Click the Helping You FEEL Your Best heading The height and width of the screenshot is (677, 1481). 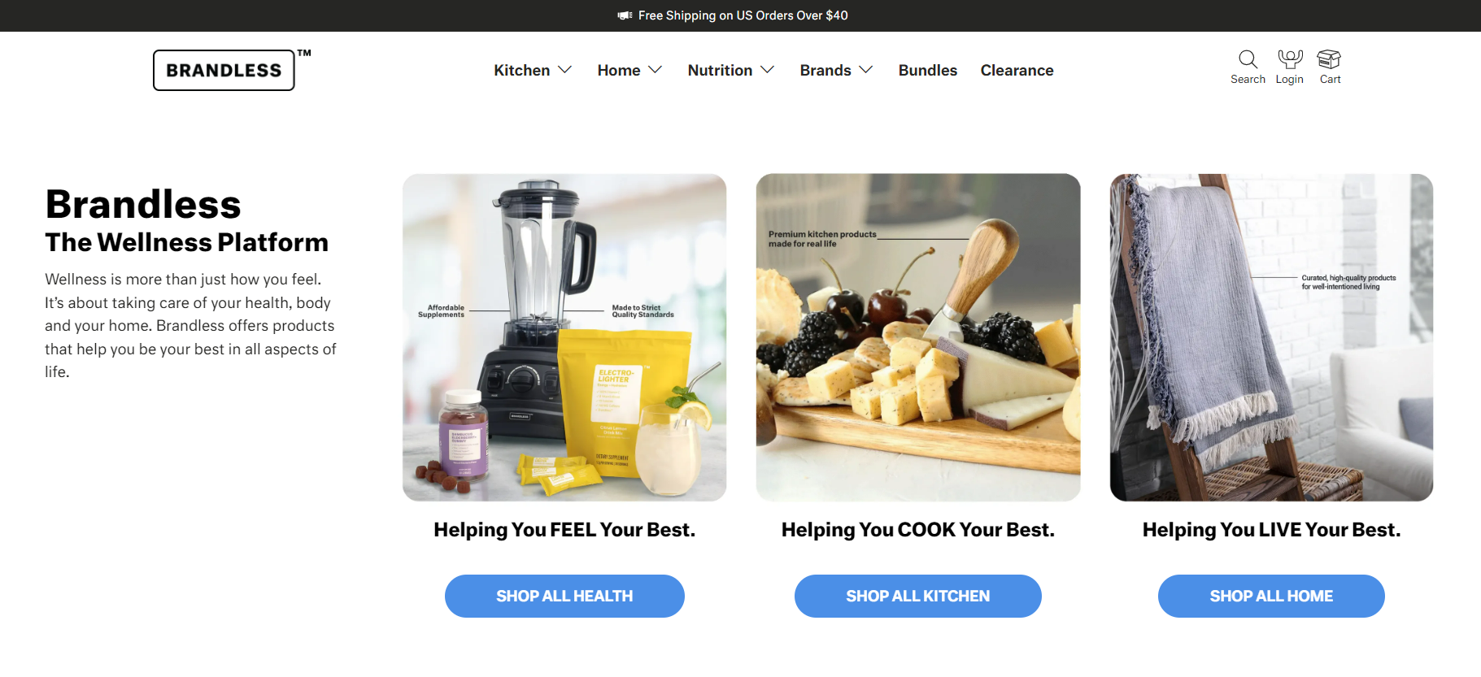564,530
